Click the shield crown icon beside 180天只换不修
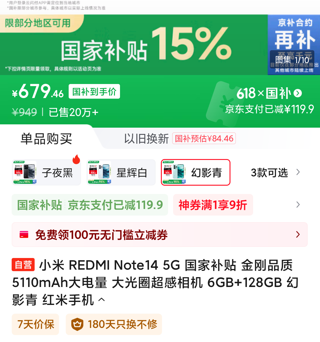This screenshot has height=342, width=320. click(x=77, y=324)
